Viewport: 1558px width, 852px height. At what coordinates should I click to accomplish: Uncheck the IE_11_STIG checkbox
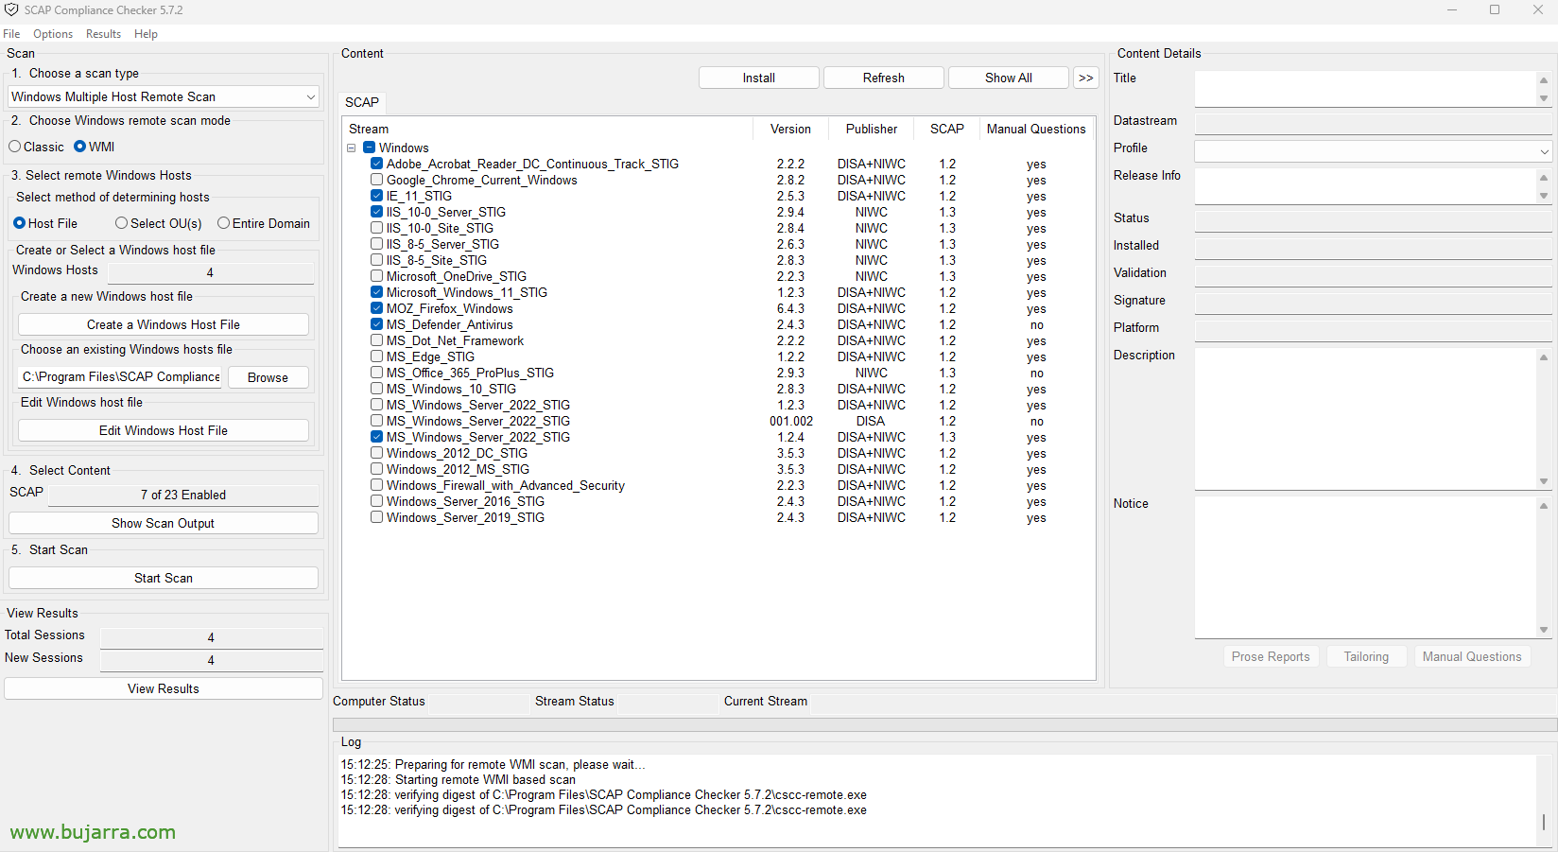377,196
